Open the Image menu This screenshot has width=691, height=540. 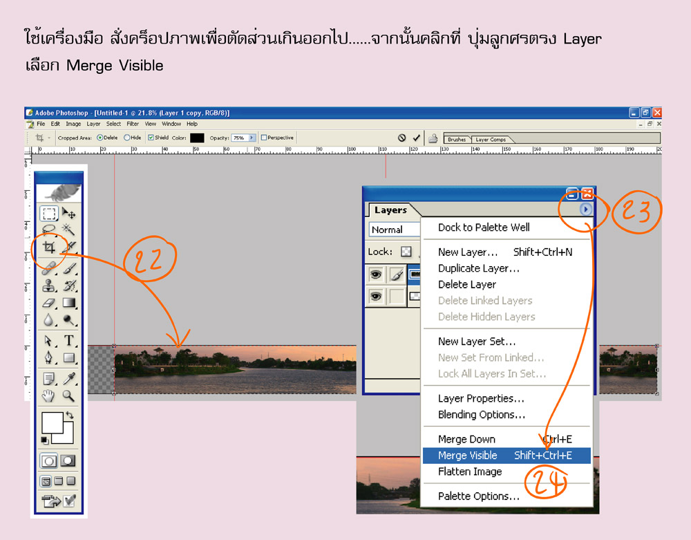point(73,124)
